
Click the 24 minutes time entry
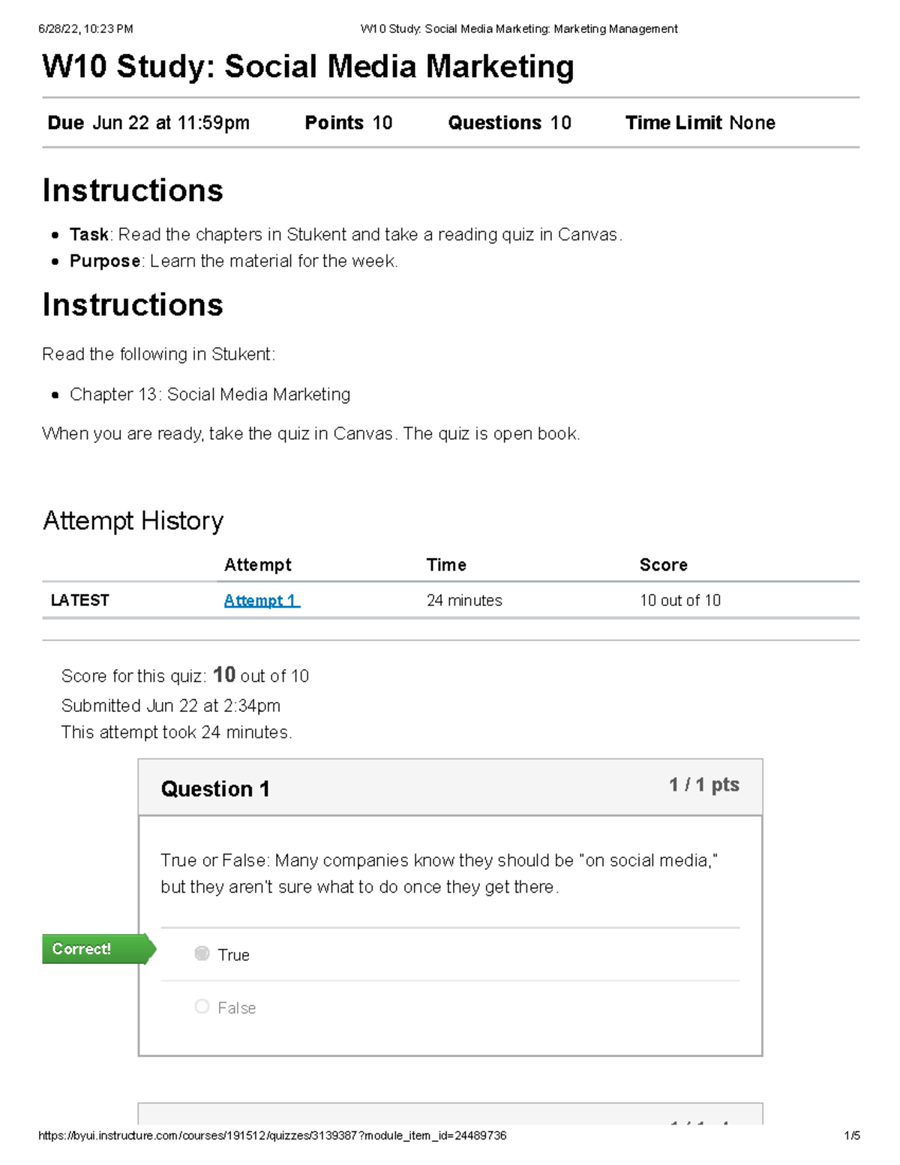click(x=464, y=600)
